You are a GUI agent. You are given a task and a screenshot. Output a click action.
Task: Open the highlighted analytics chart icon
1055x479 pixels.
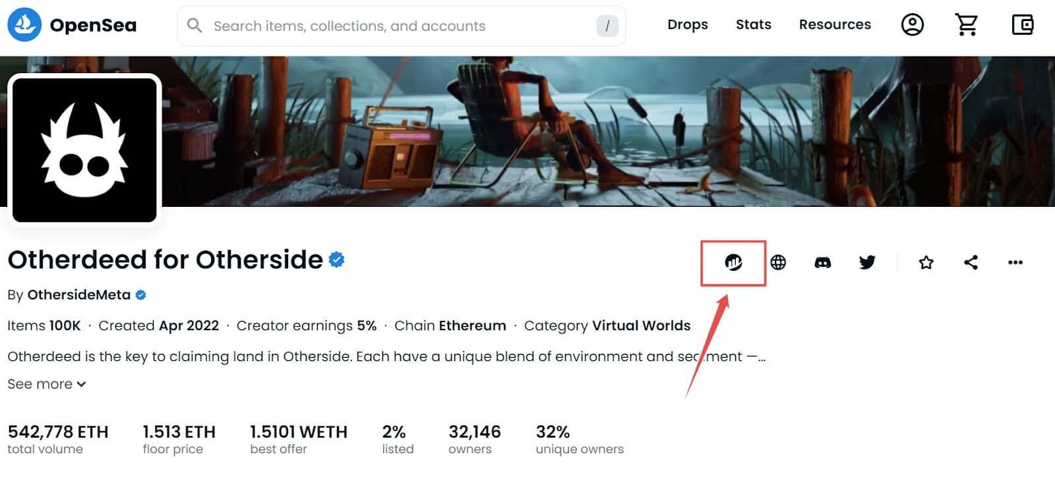[733, 262]
